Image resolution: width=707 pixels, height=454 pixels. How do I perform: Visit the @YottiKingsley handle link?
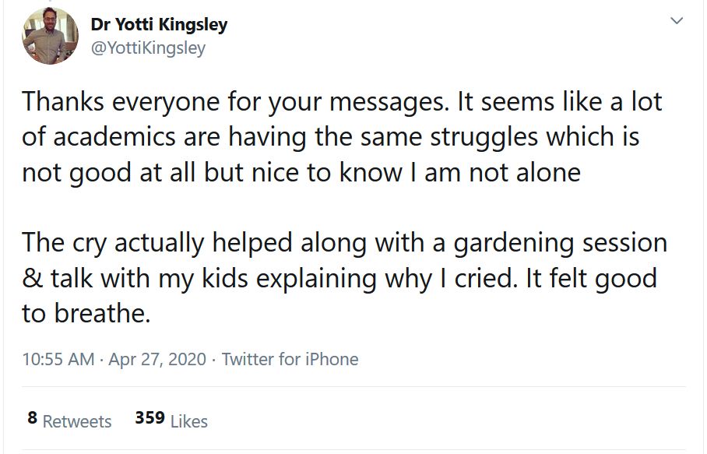click(148, 48)
